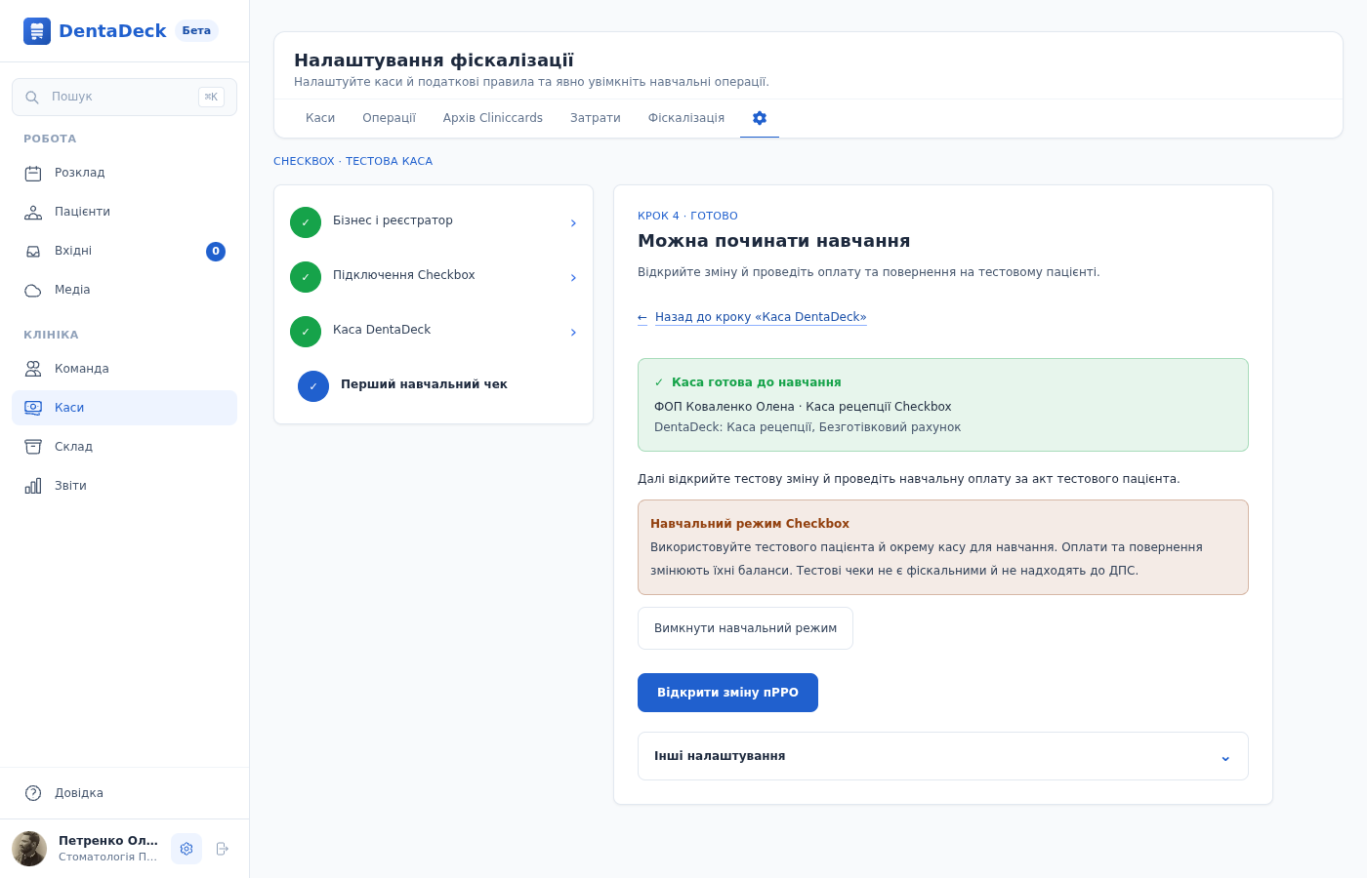Switch to the Фіскалізація tab
The image size is (1367, 878).
tap(686, 118)
